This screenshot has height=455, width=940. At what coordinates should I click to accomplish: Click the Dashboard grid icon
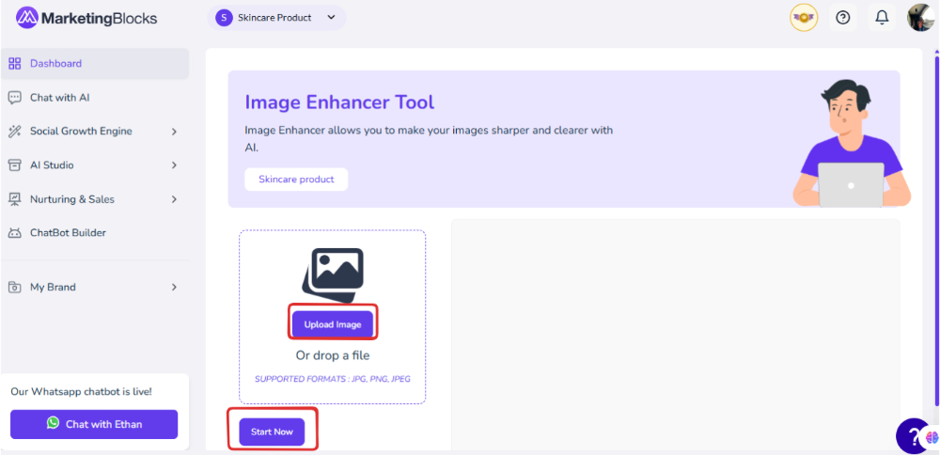[x=14, y=64]
